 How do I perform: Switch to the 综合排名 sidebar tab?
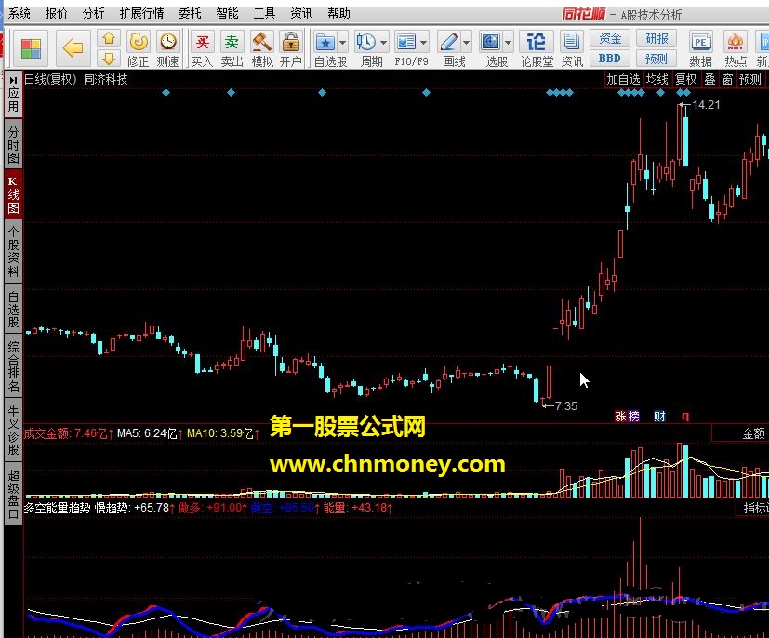click(x=13, y=366)
